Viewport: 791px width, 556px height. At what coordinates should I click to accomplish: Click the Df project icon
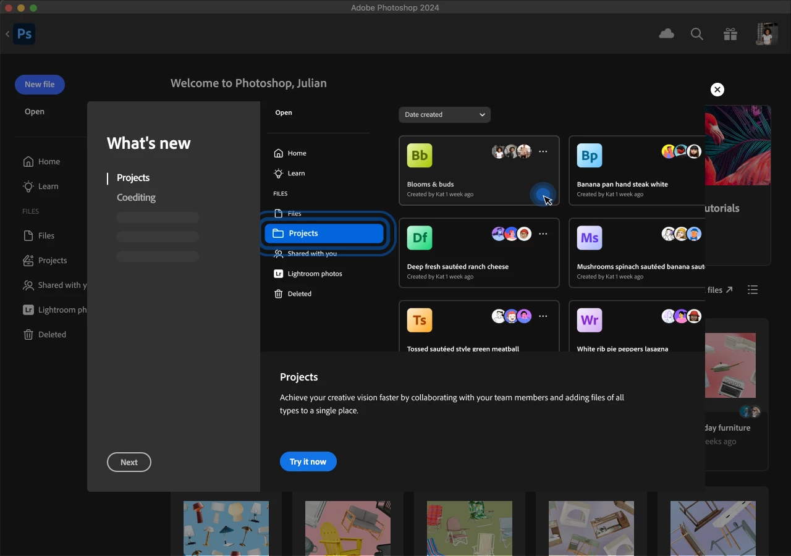420,238
